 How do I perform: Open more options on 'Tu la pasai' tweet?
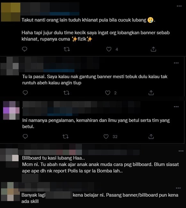(176, 63)
